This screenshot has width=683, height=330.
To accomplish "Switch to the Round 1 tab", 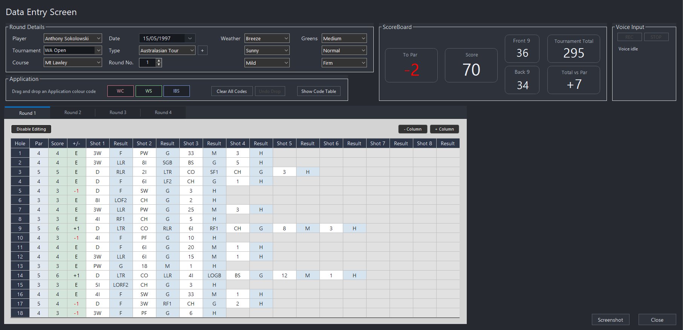I will (28, 113).
